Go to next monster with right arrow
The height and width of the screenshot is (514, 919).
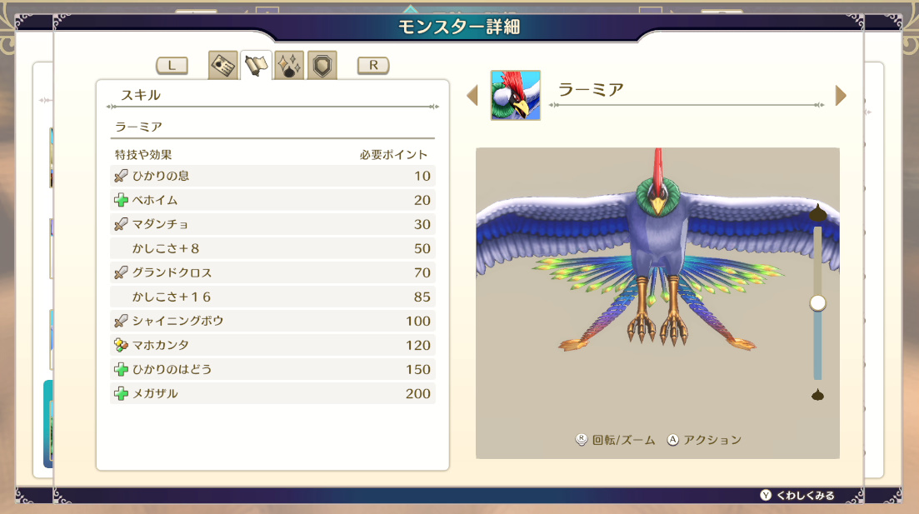[841, 96]
